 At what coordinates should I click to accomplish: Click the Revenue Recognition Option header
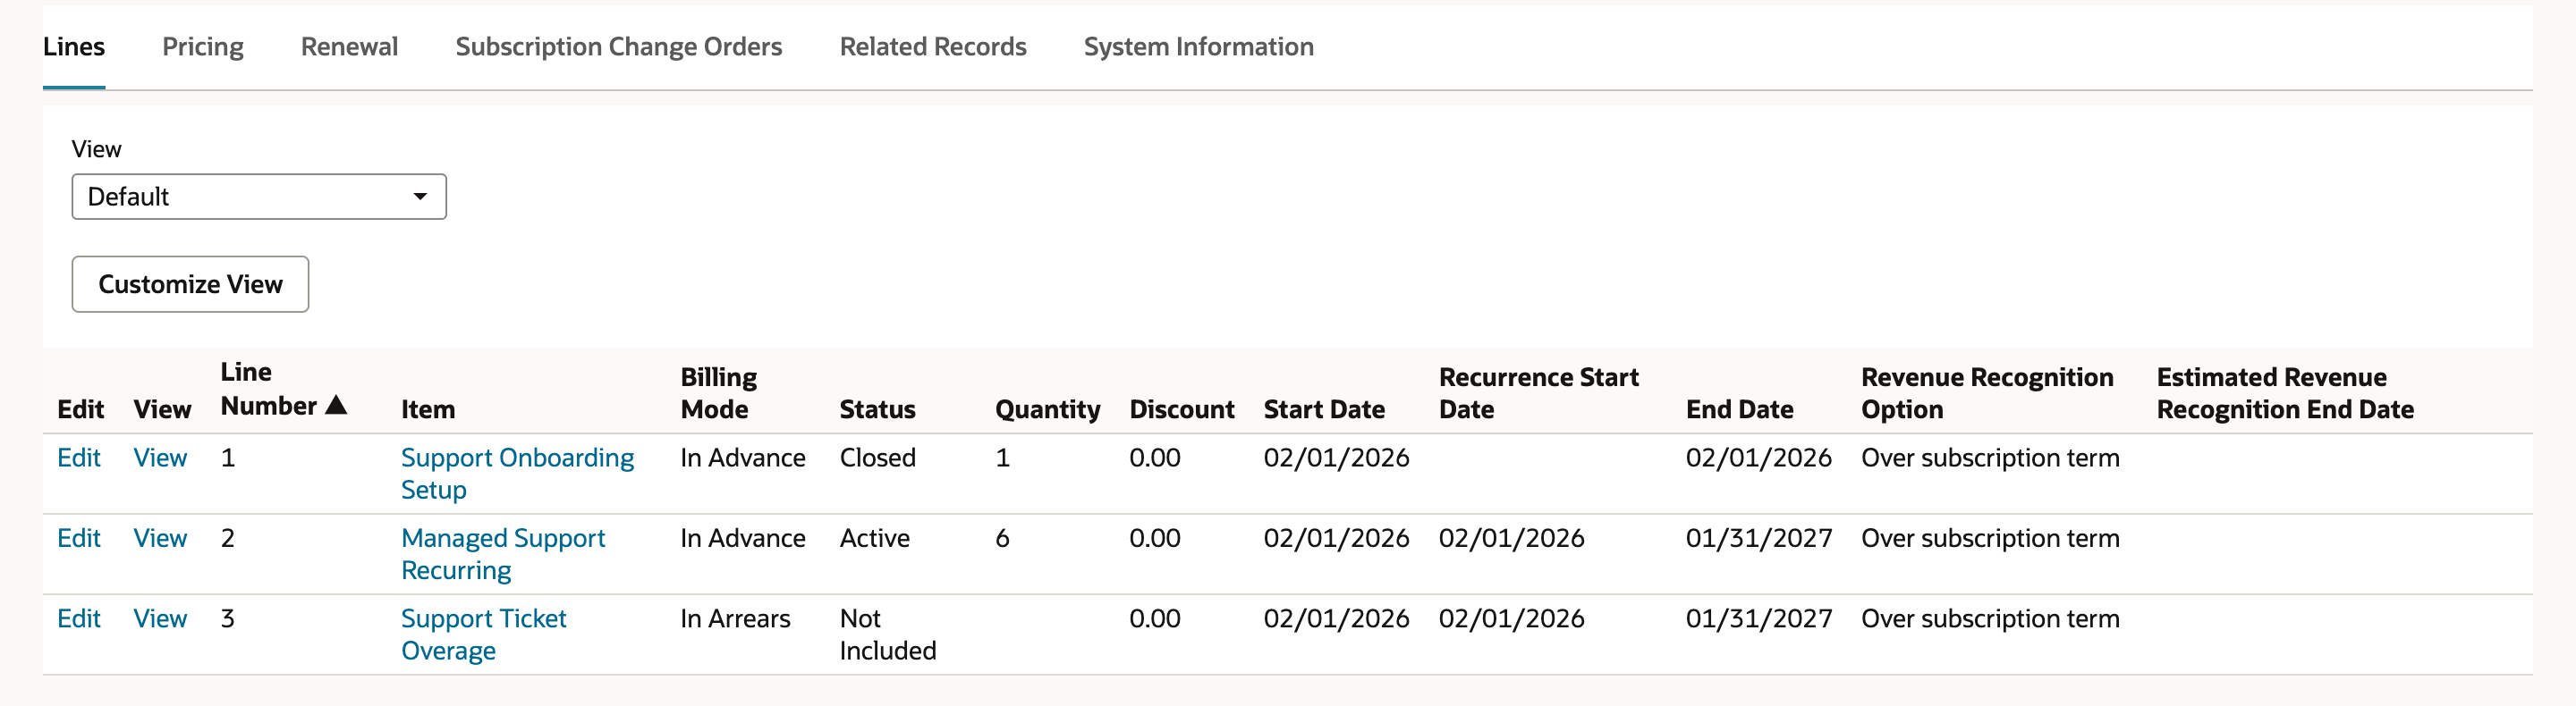pyautogui.click(x=1987, y=393)
